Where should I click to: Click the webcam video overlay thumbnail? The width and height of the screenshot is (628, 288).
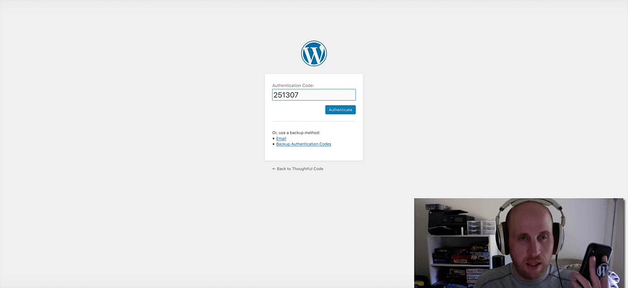519,243
